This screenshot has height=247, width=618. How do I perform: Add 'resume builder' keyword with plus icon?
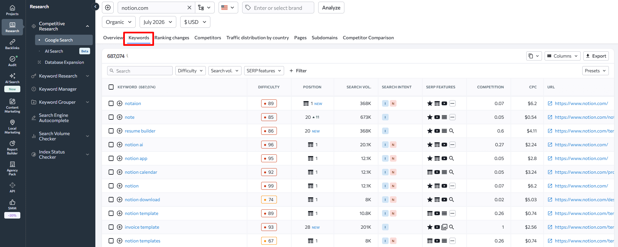tap(120, 131)
